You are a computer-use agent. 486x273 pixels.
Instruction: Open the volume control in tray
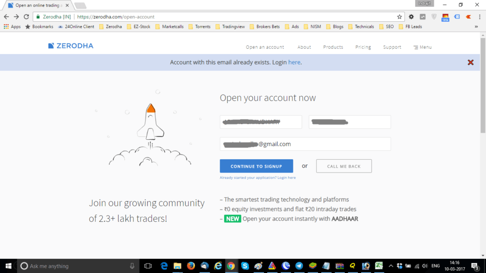pyautogui.click(x=425, y=266)
